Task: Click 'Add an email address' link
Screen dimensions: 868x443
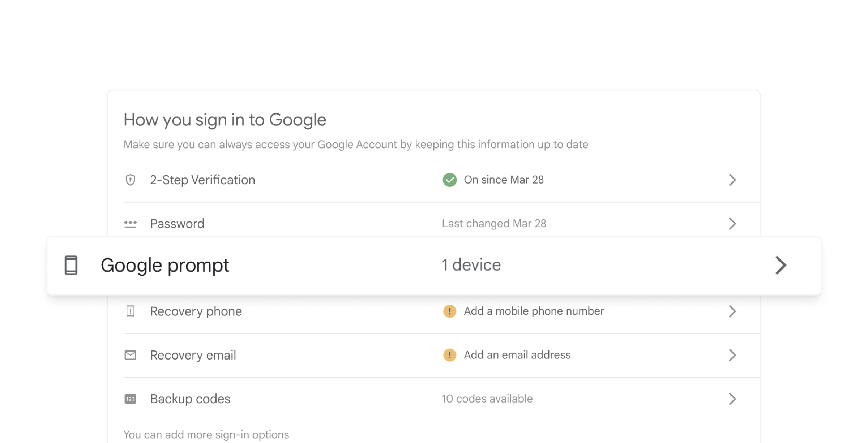Action: point(517,355)
